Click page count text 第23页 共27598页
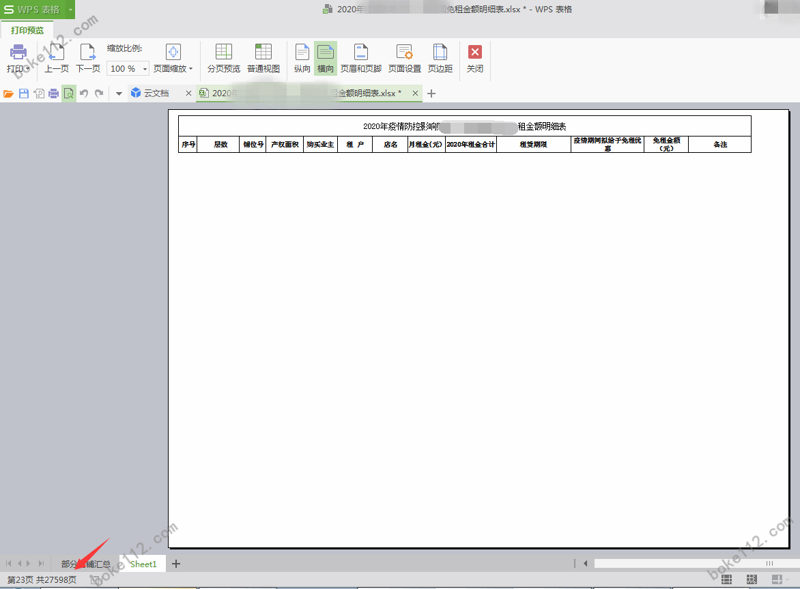The height and width of the screenshot is (589, 800). 42,580
